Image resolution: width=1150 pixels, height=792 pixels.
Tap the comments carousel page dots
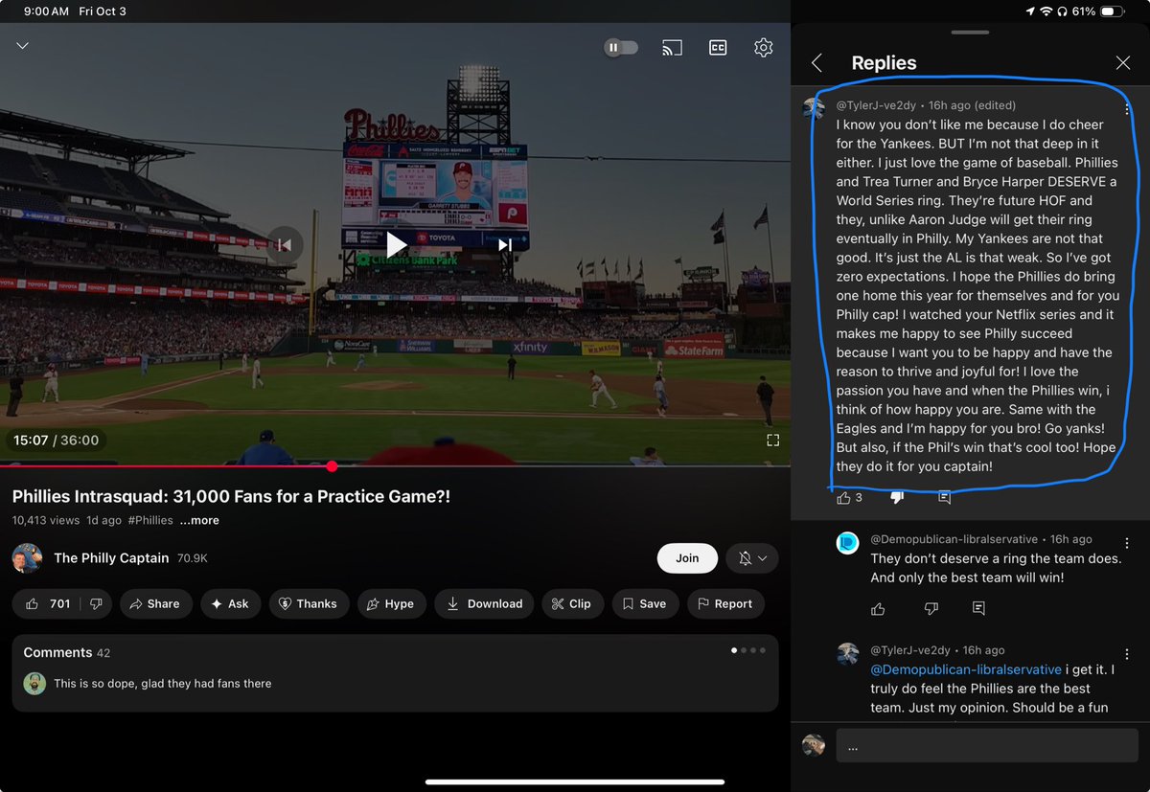pos(748,650)
